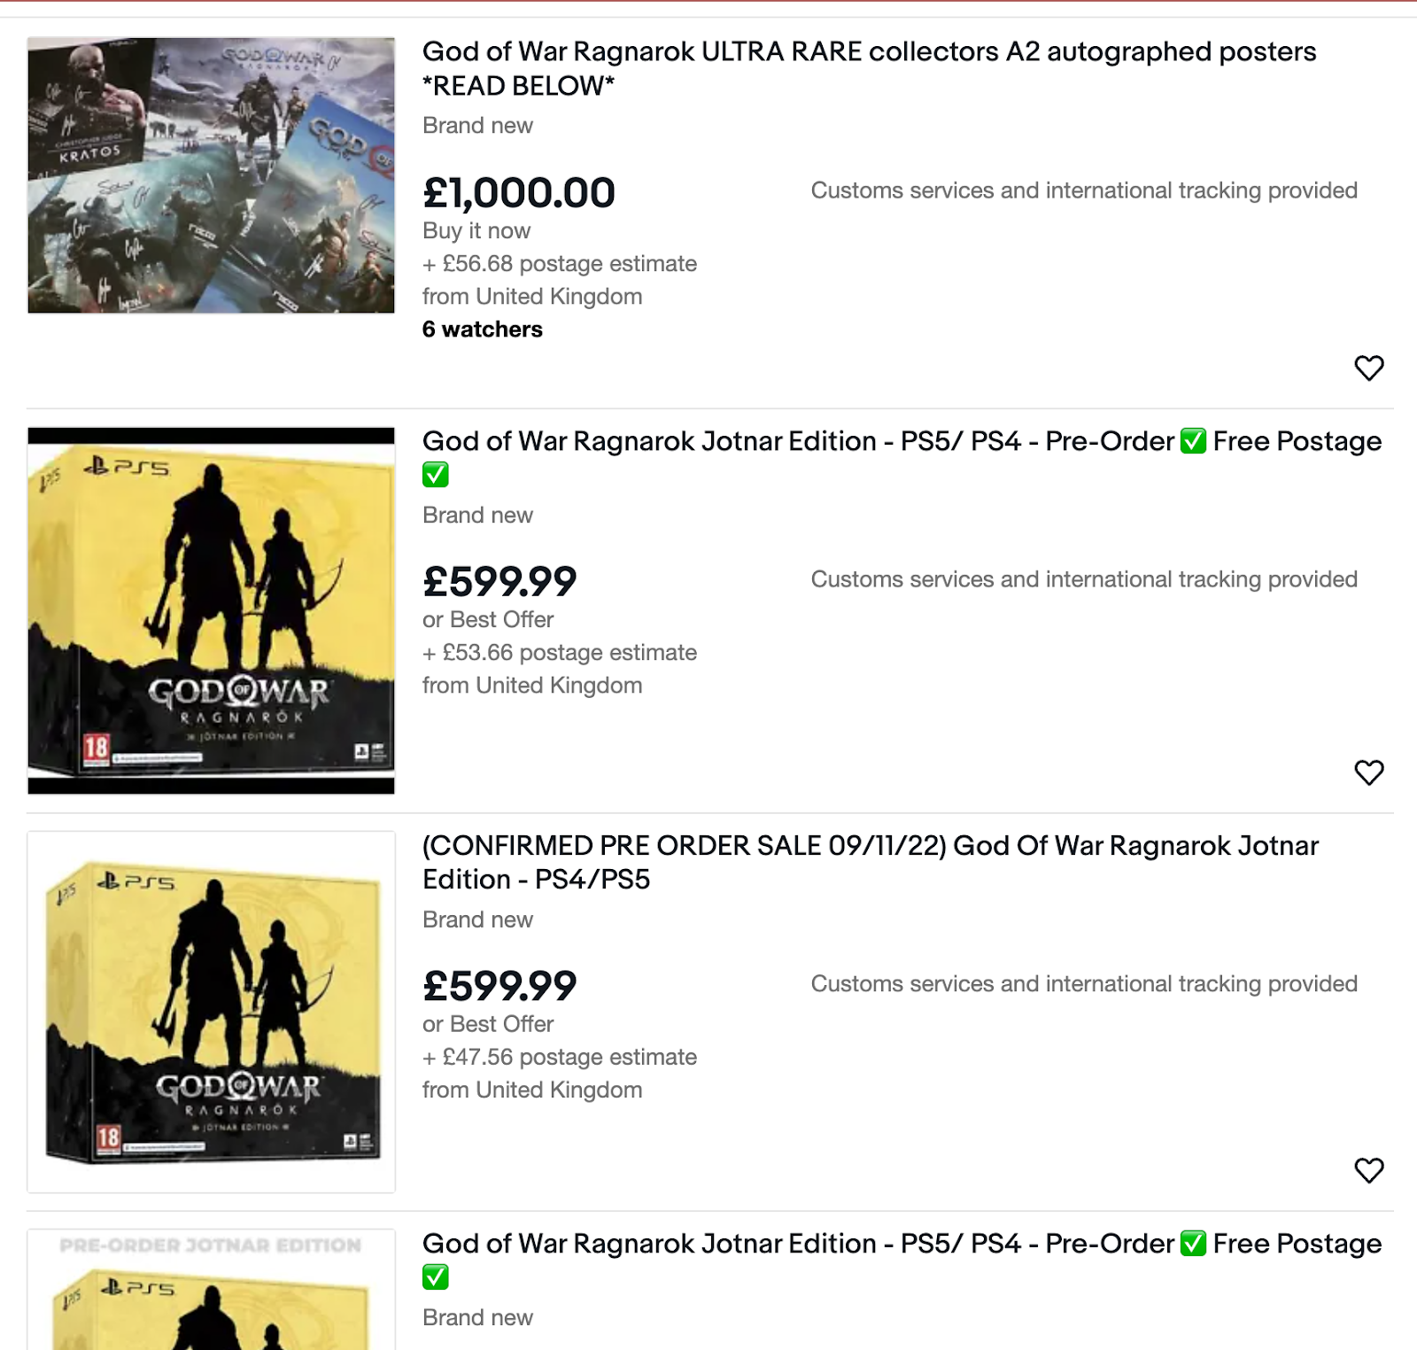This screenshot has height=1350, width=1417.
Task: Click the £56.68 postage estimate text
Action: (x=560, y=264)
